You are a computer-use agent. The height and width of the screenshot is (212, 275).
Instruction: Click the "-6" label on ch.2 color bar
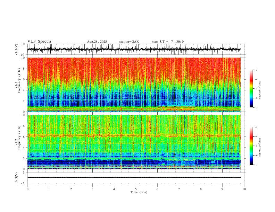coord(256,155)
